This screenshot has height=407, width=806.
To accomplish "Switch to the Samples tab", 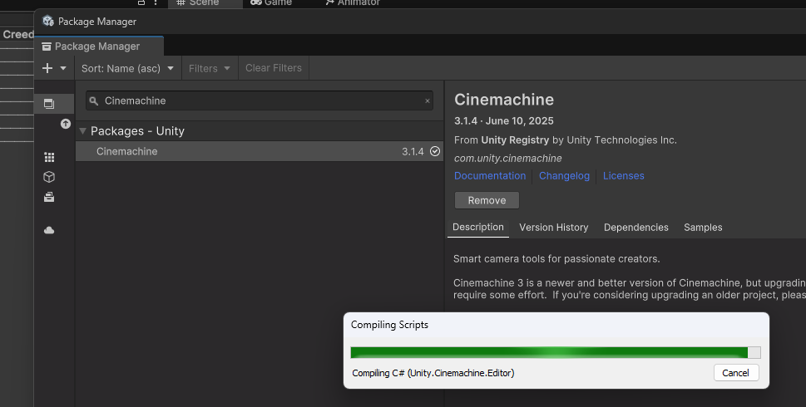I will 703,228.
